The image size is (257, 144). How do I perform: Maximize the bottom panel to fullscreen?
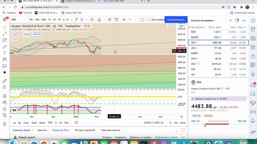click(x=183, y=130)
